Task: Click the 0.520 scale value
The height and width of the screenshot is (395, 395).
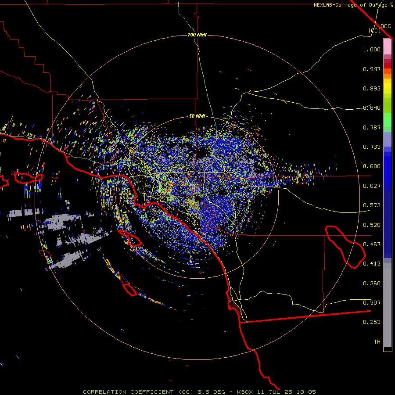Action: pyautogui.click(x=372, y=225)
